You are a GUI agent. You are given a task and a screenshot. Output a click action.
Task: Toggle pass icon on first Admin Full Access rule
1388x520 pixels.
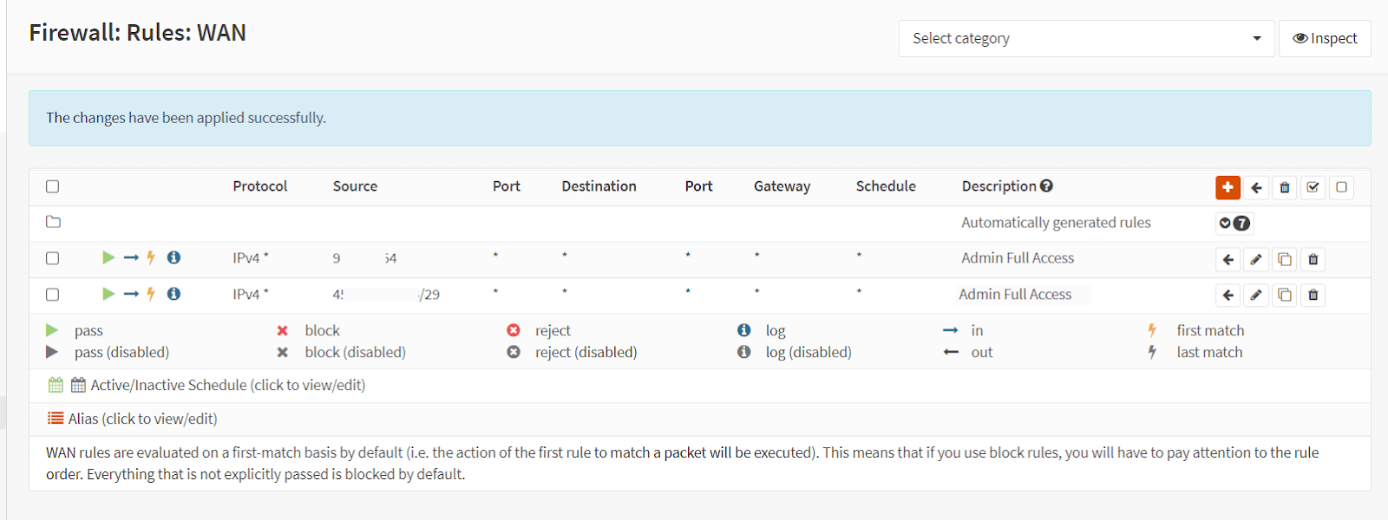pos(108,257)
